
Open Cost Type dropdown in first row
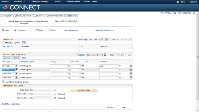(x=16, y=66)
